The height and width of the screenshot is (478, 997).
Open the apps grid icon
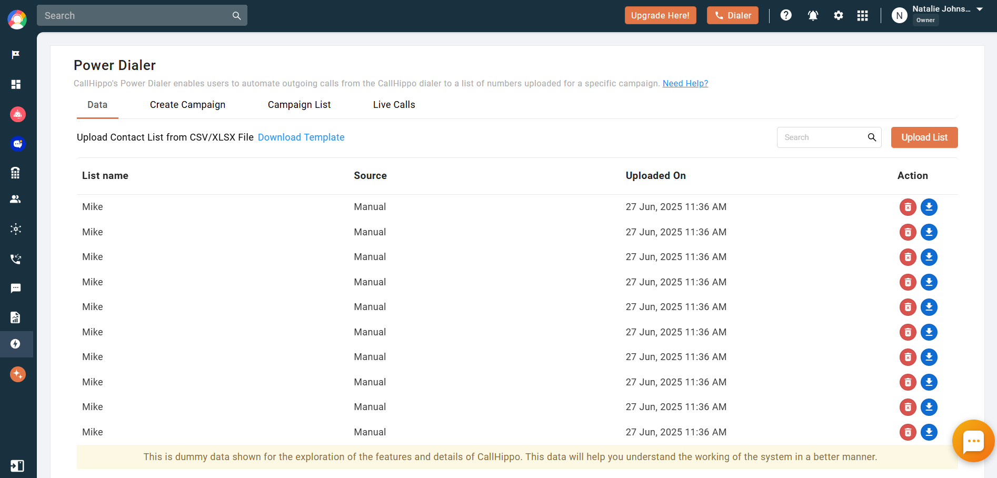pyautogui.click(x=862, y=15)
